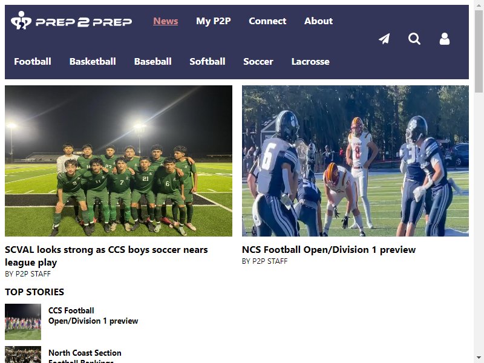The image size is (484, 363).
Task: Go to the Softball section
Action: coord(208,62)
